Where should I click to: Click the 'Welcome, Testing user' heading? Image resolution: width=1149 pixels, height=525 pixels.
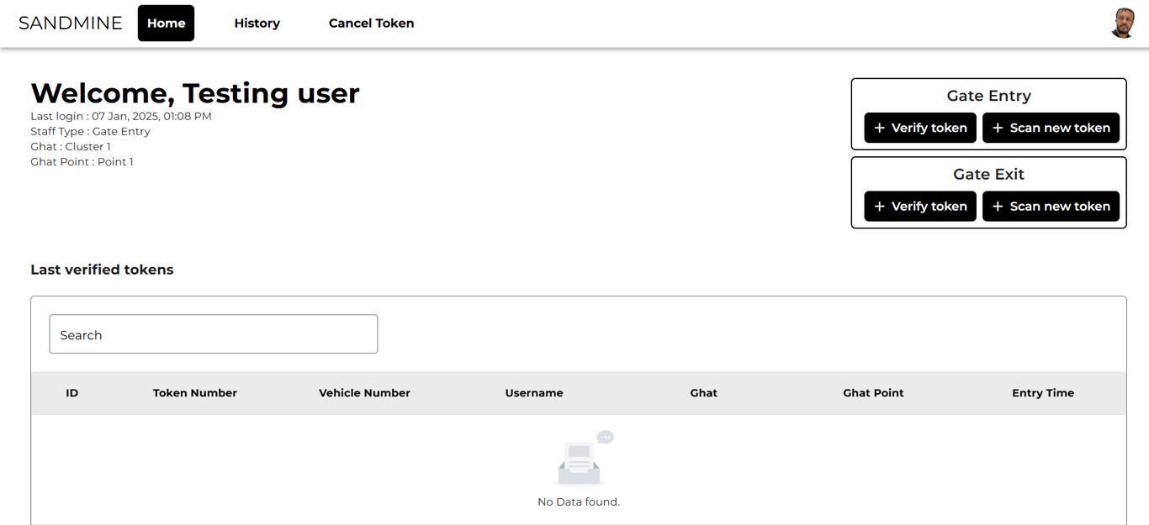[x=195, y=93]
